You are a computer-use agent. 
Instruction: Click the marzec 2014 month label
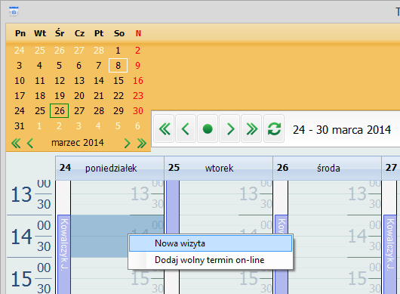pyautogui.click(x=78, y=143)
